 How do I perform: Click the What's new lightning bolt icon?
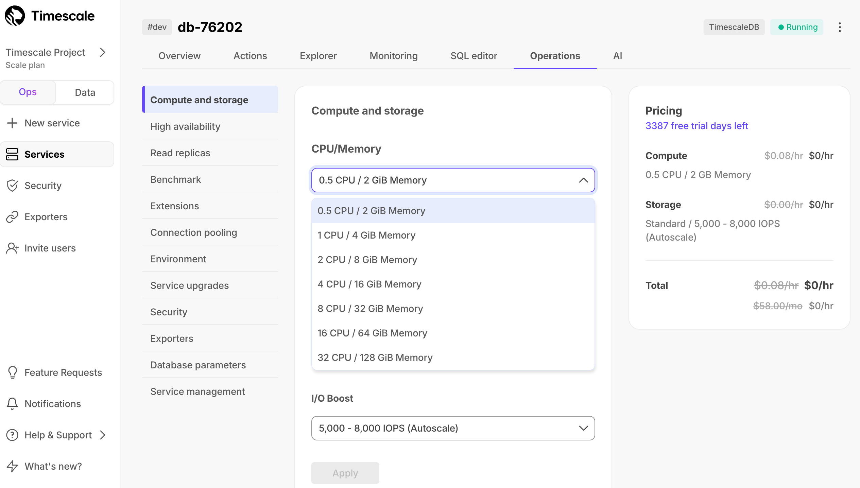(12, 466)
